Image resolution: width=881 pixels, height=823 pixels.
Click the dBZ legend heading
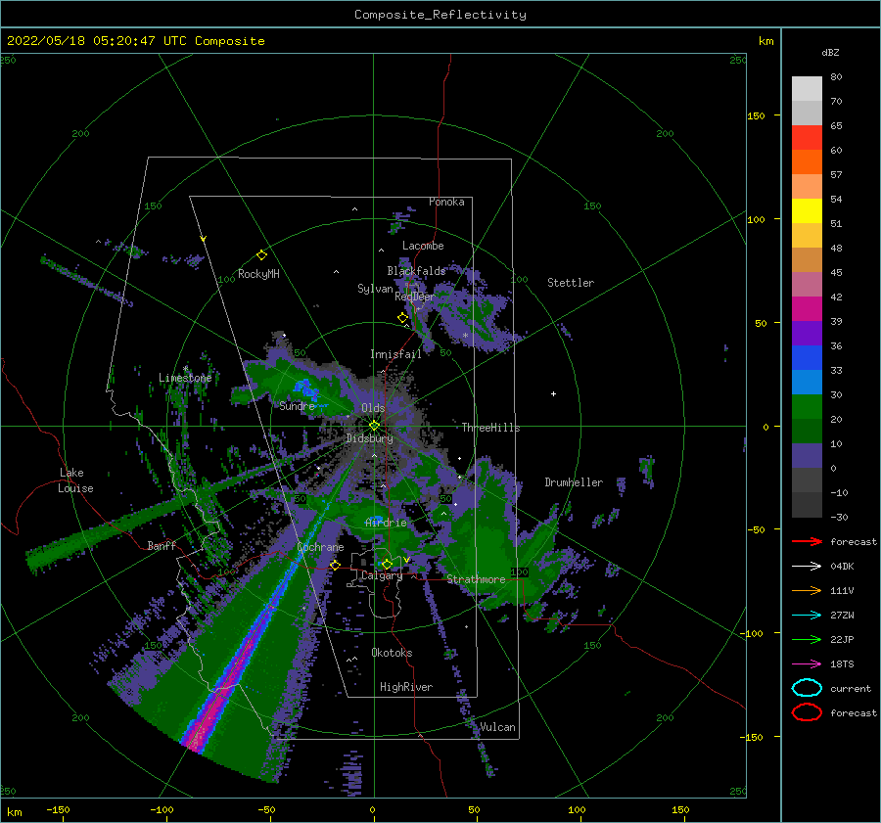click(830, 52)
